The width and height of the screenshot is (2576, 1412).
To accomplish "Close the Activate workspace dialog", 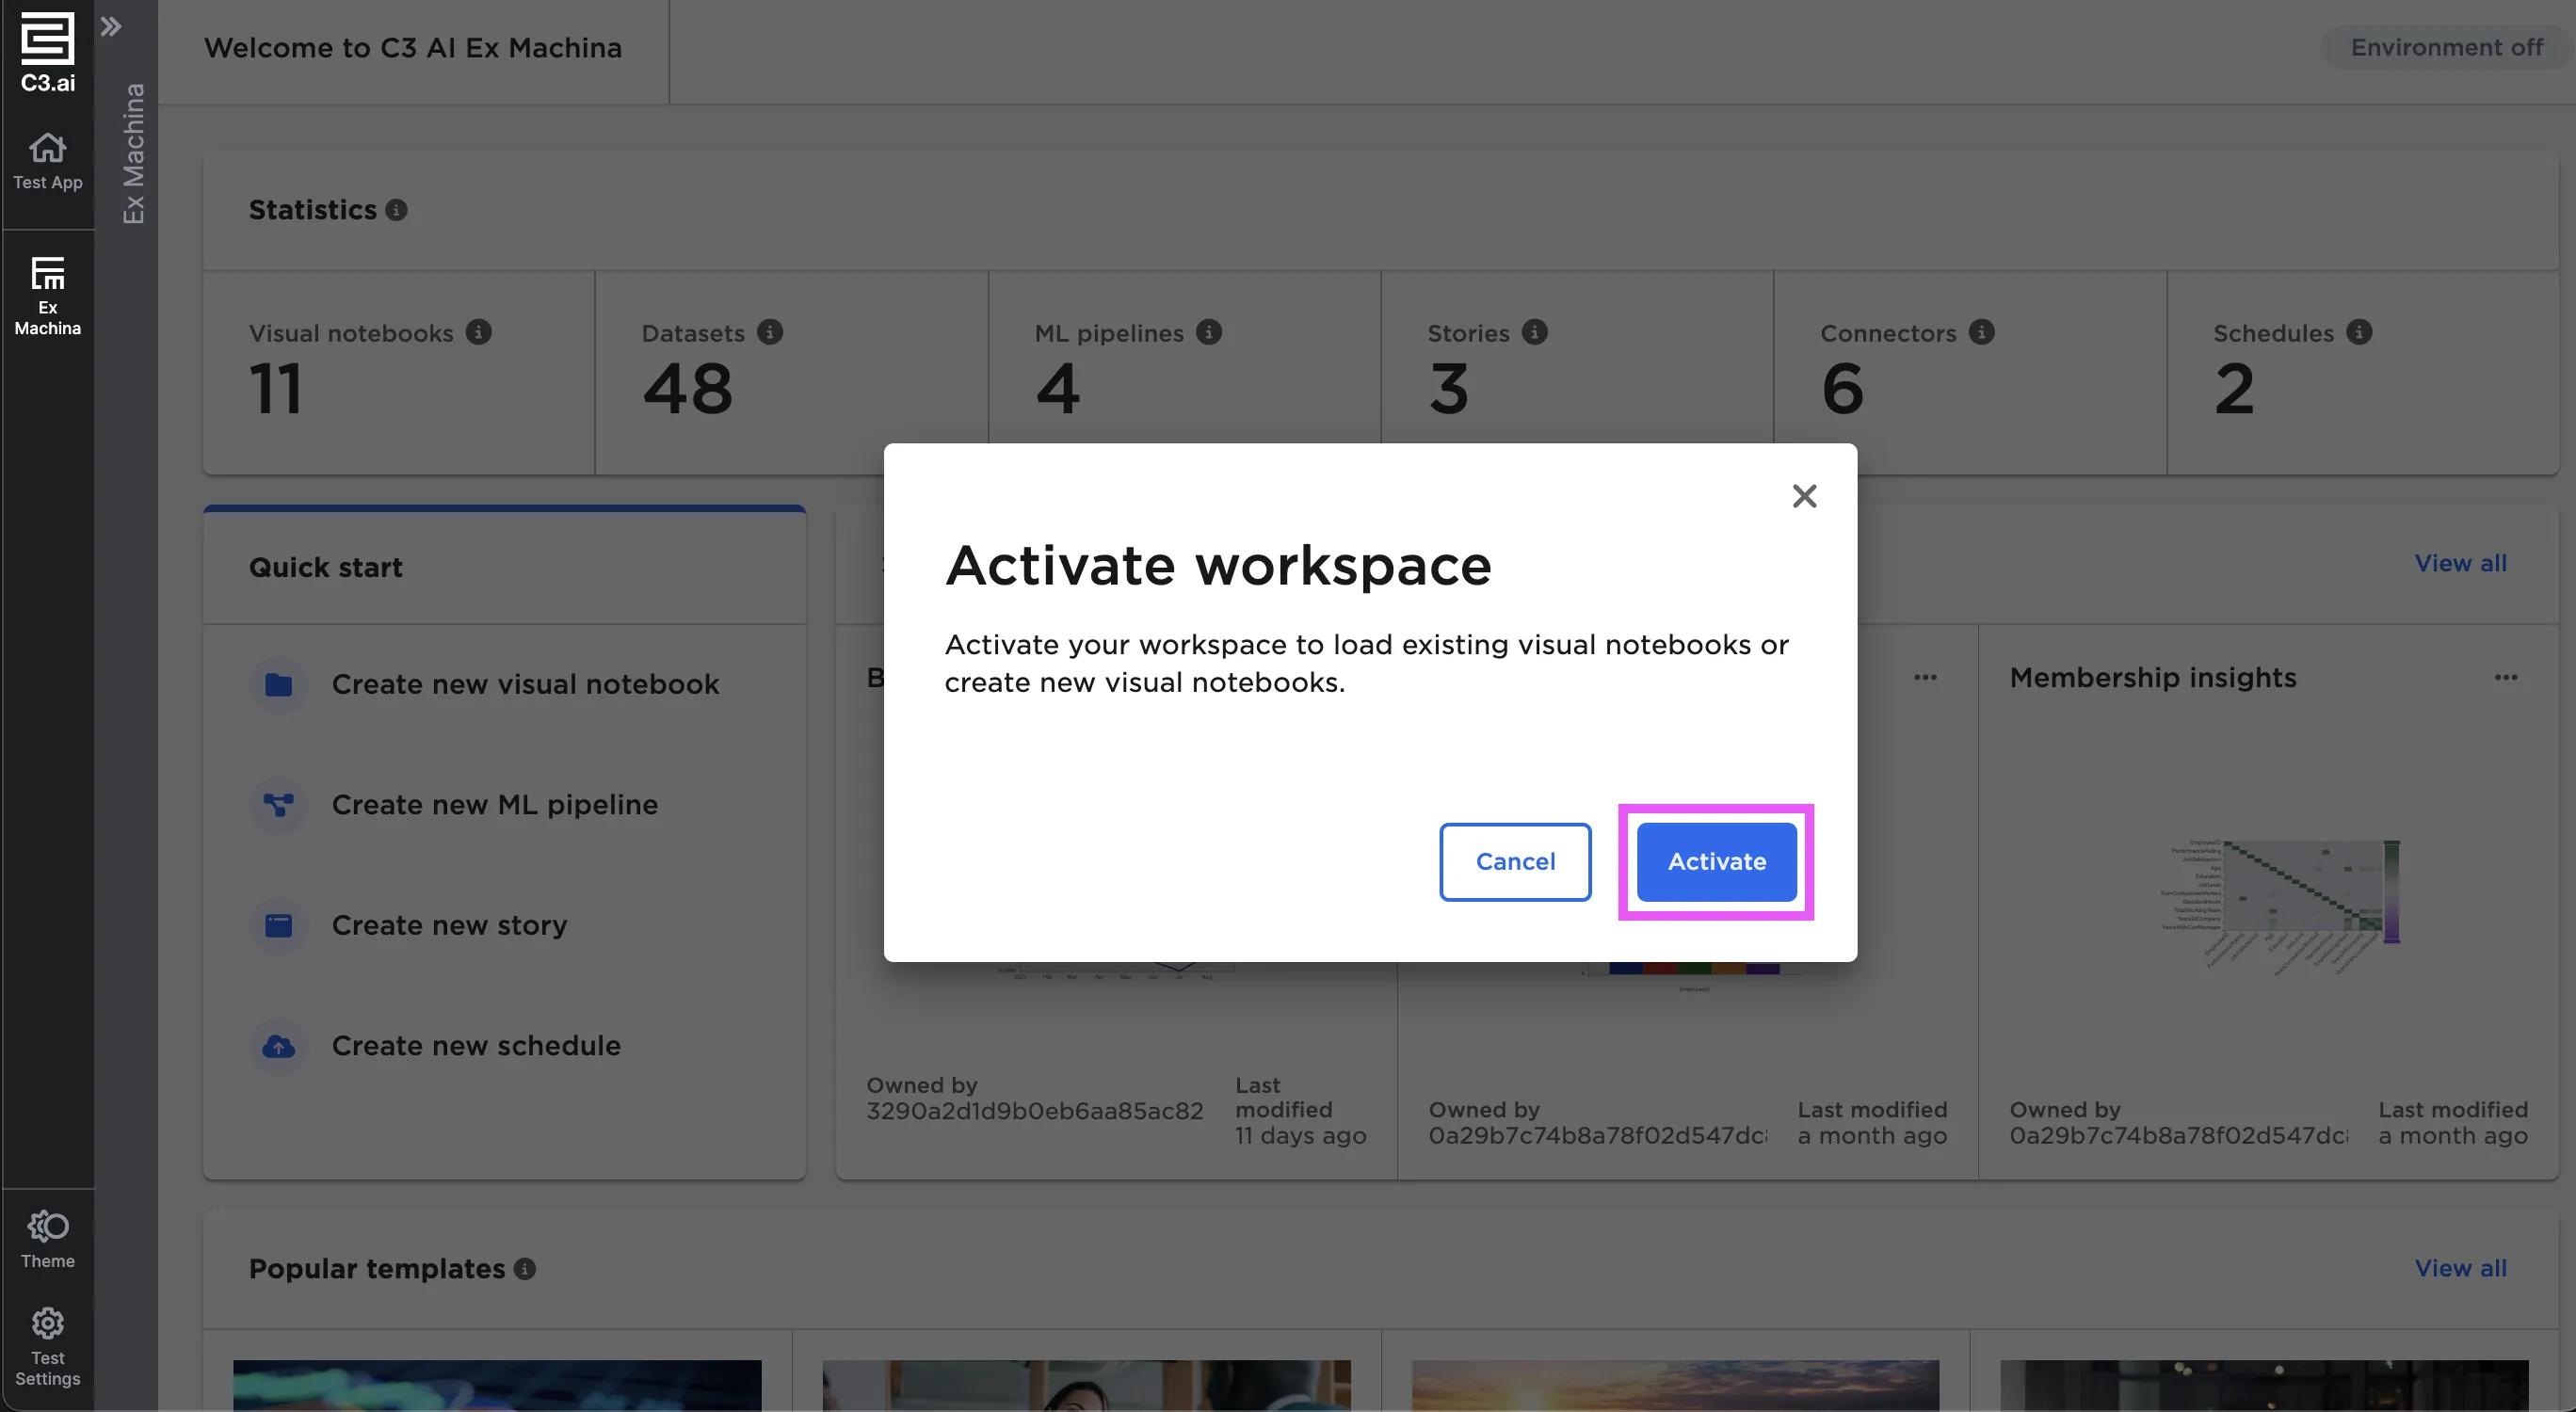I will pos(1803,496).
